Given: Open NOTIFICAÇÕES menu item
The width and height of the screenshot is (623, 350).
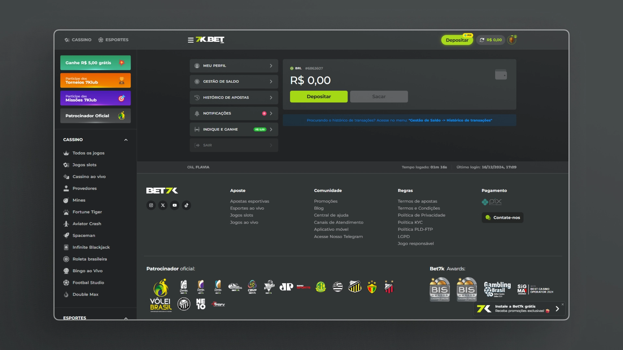Looking at the screenshot, I should click(234, 113).
